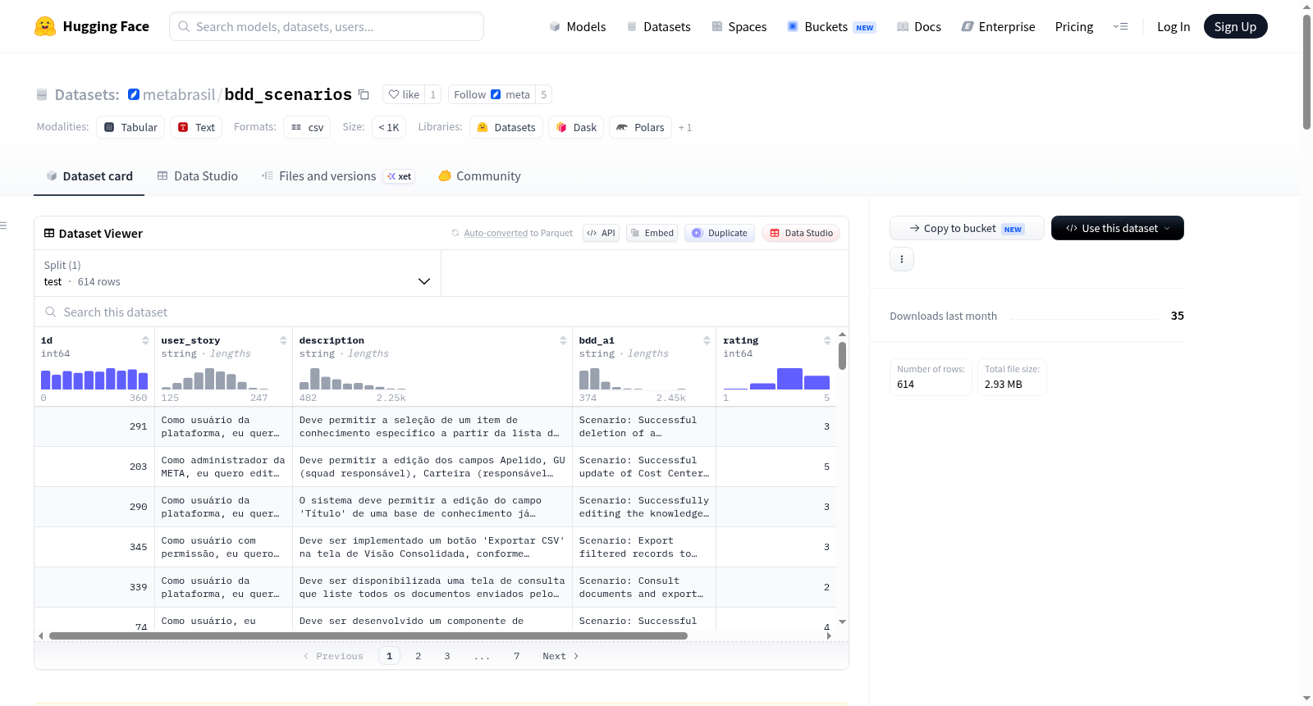Open Docs in navigation
Screen dimensions: 1313x706
pyautogui.click(x=919, y=26)
